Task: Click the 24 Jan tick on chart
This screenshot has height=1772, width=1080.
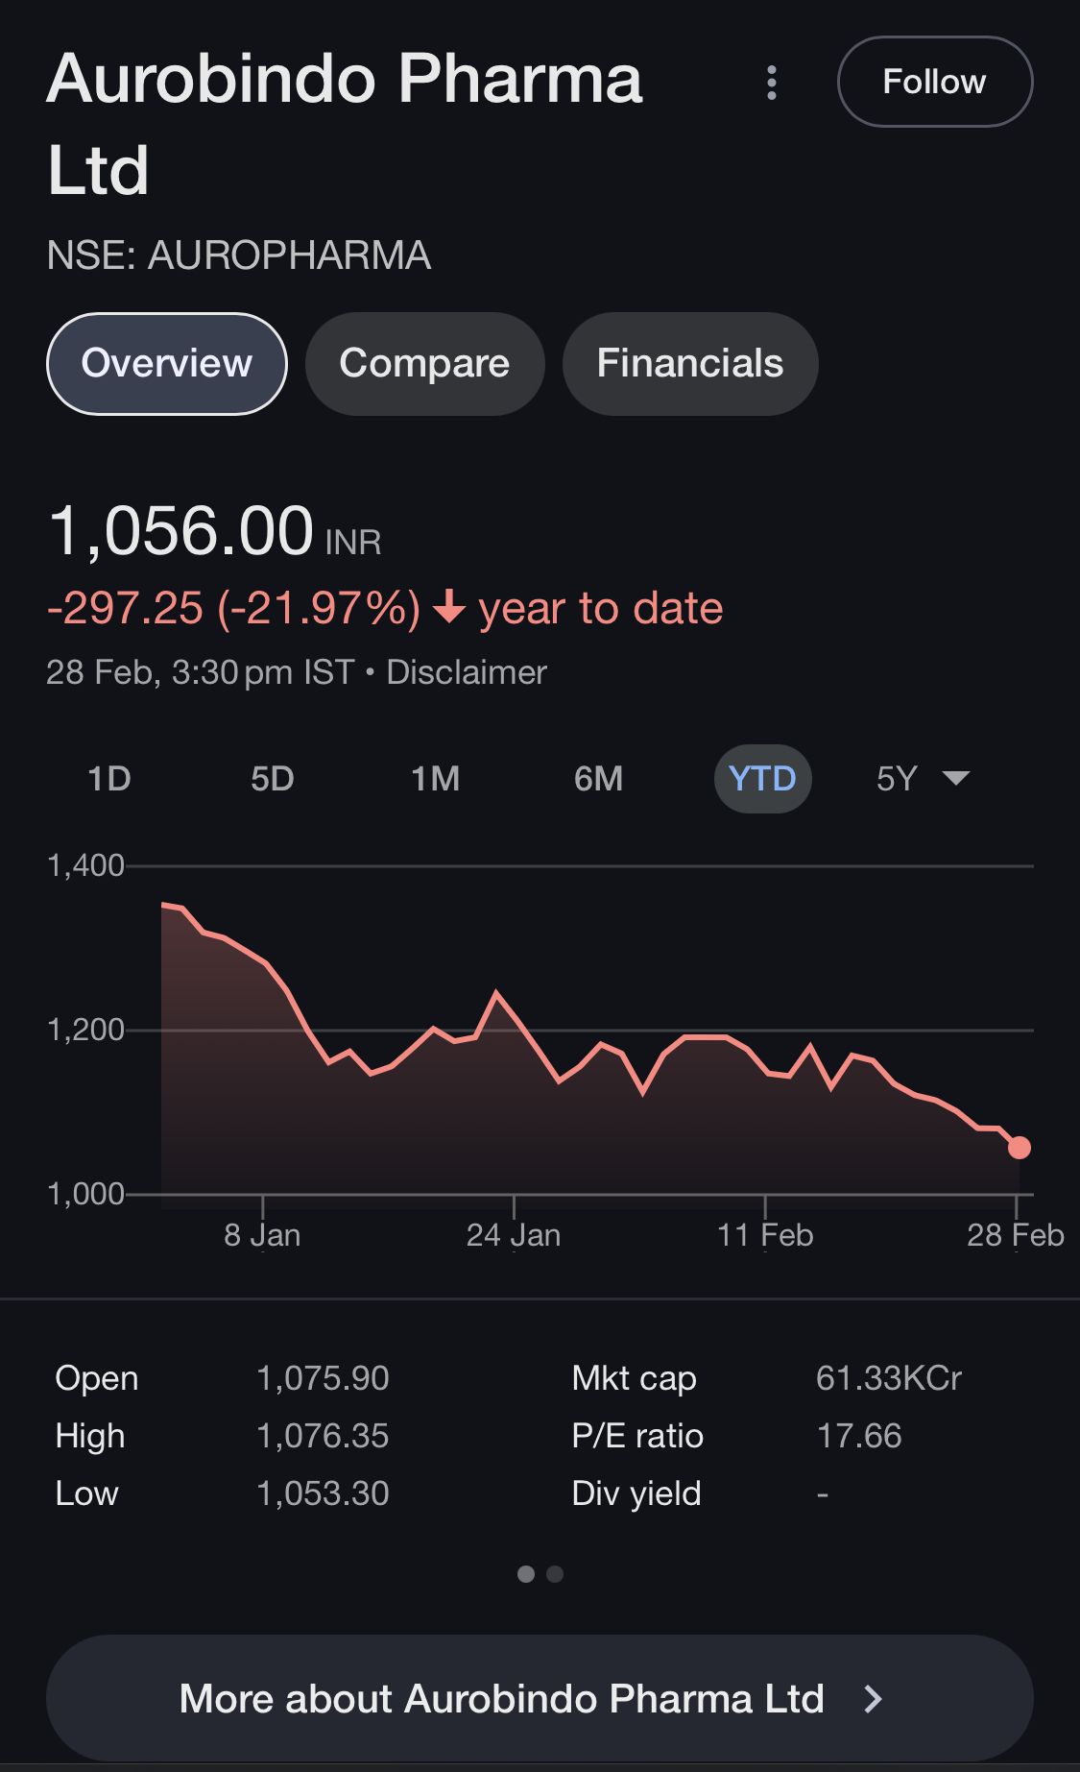Action: click(x=514, y=1233)
